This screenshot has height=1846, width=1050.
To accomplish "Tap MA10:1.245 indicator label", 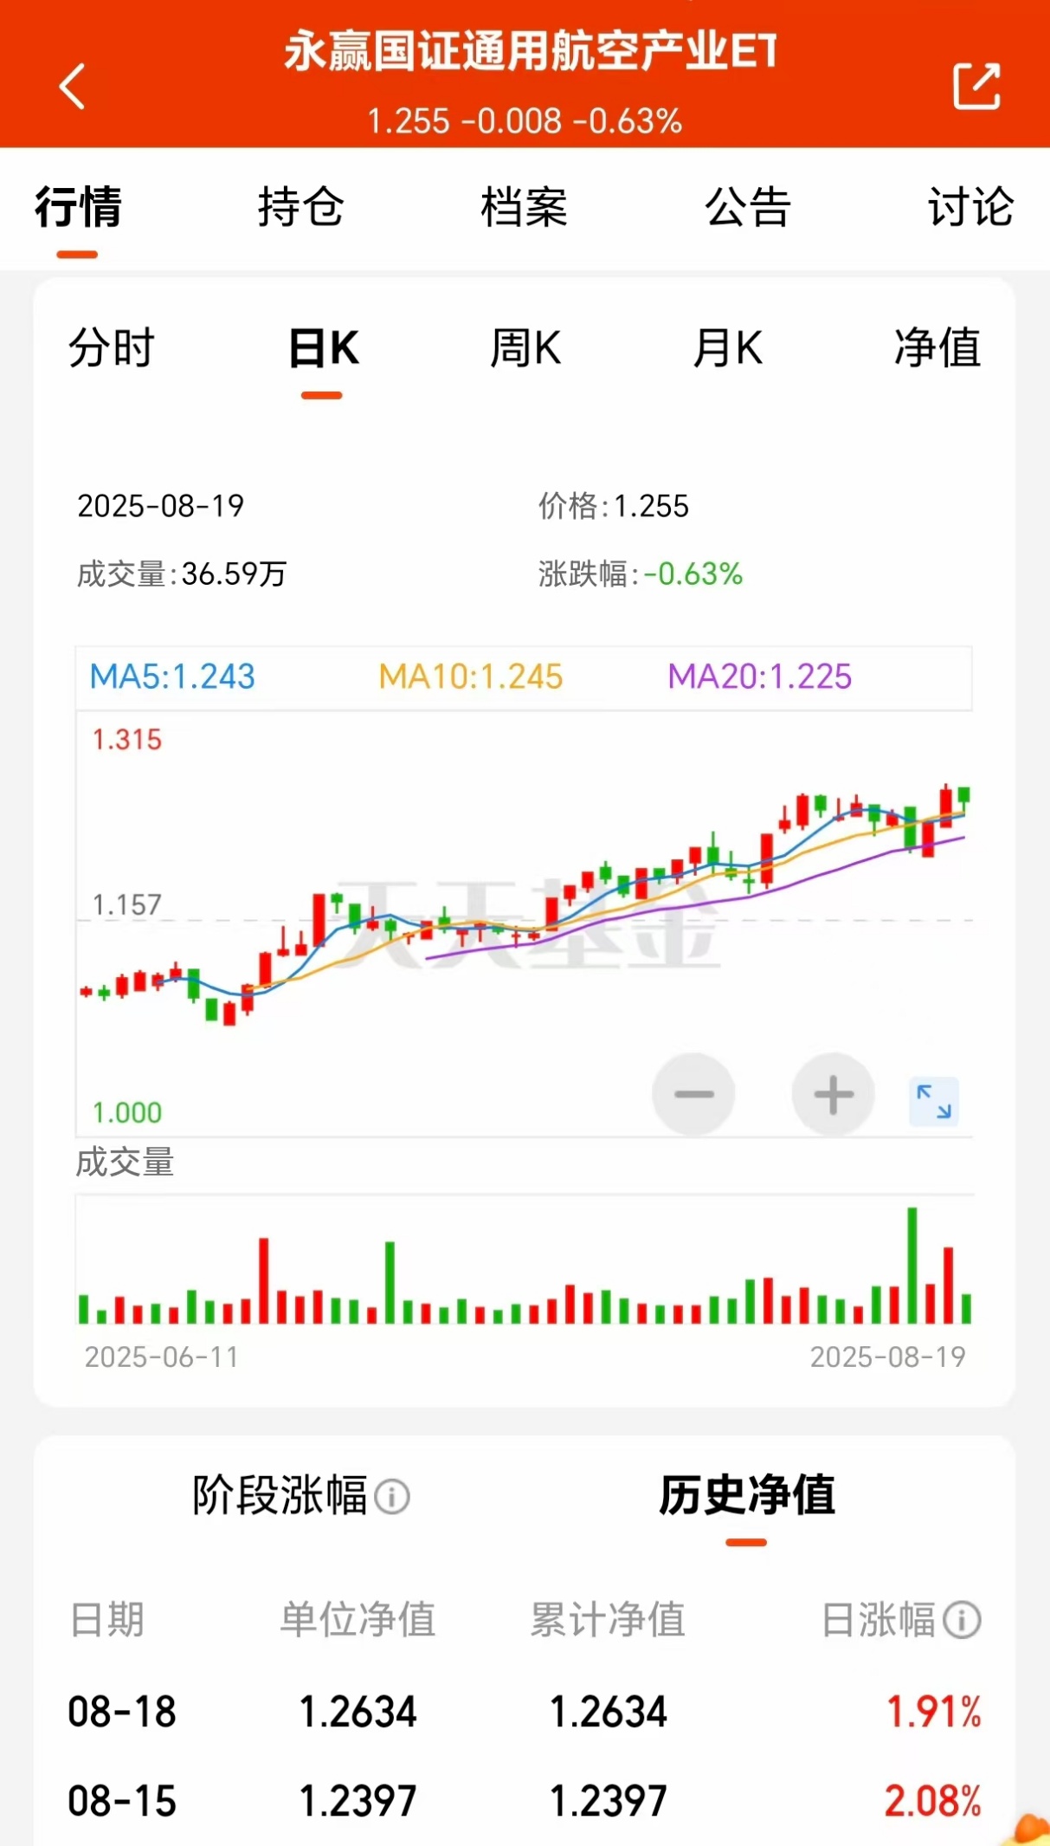I will (471, 677).
